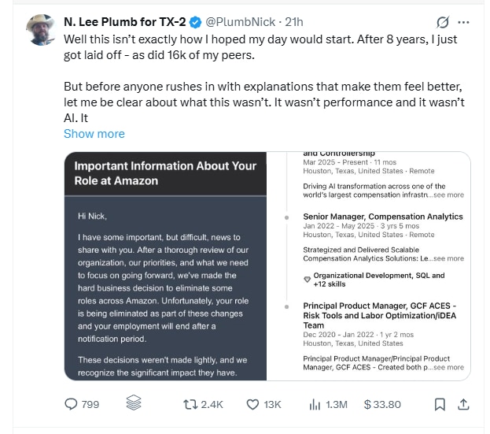
Task: Click the stacked layers icon beside replies
Action: tap(133, 404)
